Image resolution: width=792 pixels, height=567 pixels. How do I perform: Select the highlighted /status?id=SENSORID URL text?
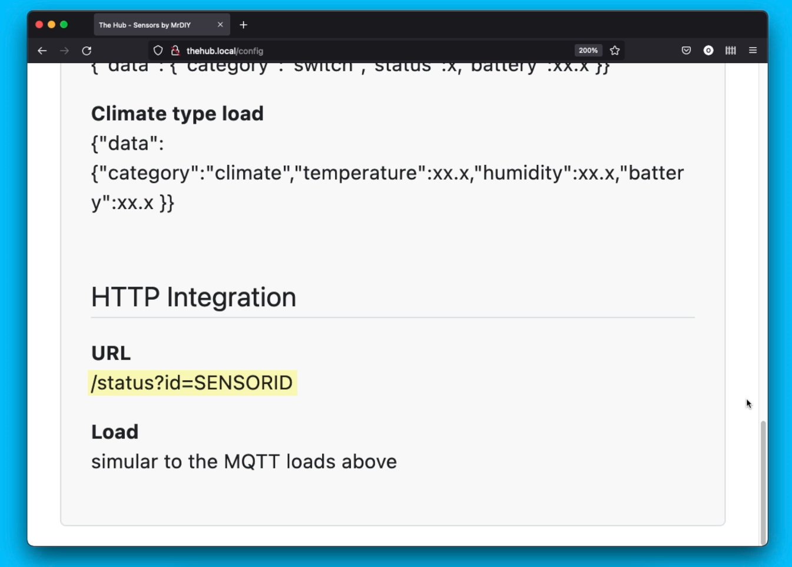(191, 383)
